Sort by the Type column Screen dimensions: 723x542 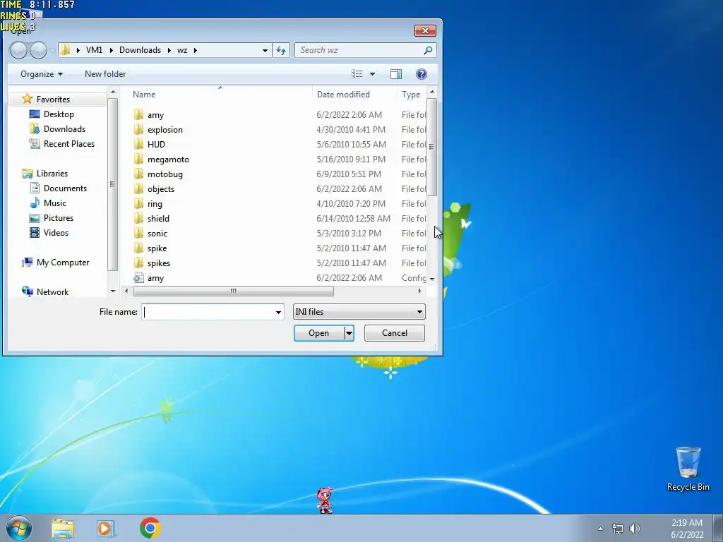tap(410, 95)
